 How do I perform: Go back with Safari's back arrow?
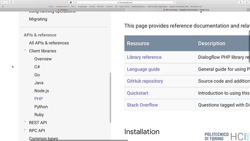point(3,2)
